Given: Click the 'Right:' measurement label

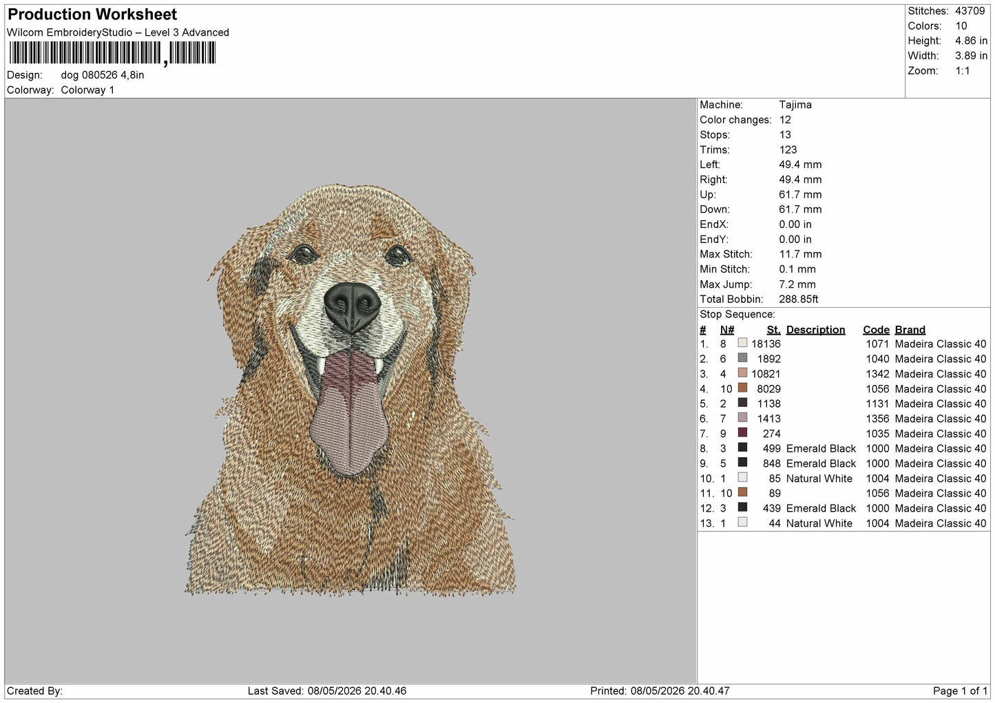Looking at the screenshot, I should click(713, 180).
